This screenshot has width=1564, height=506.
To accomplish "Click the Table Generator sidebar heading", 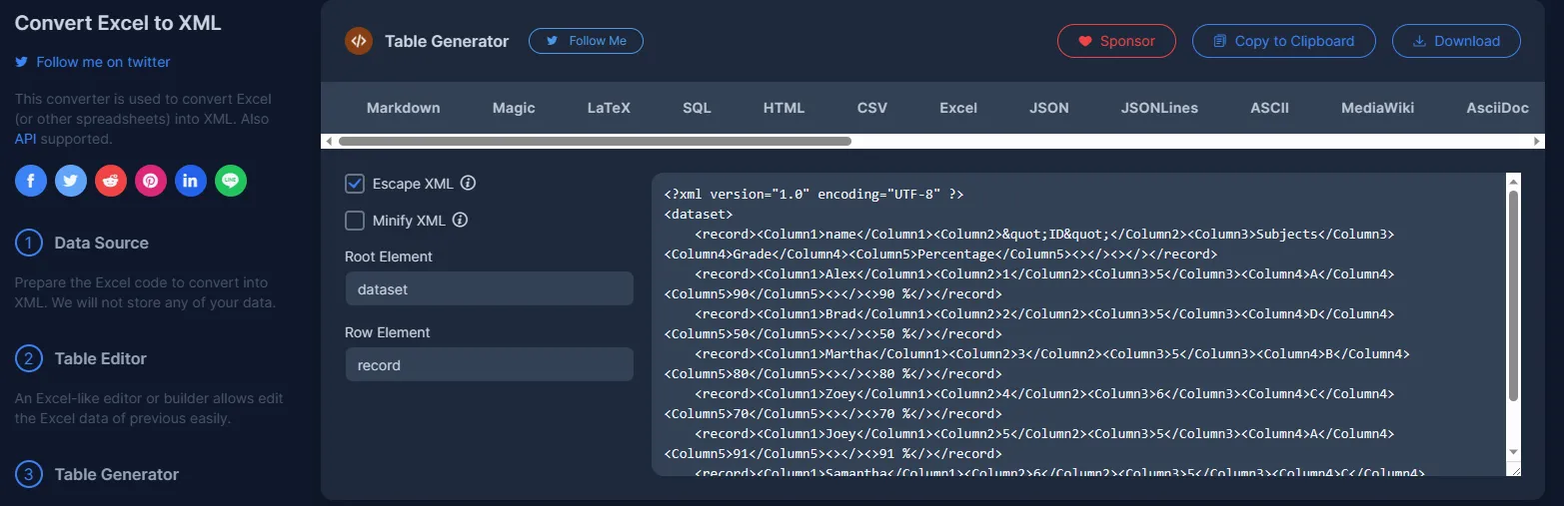I will (117, 474).
